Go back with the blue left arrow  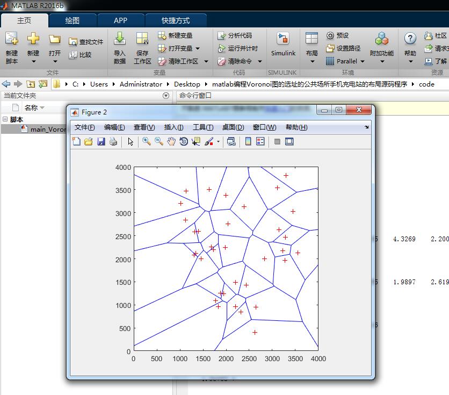pos(6,84)
